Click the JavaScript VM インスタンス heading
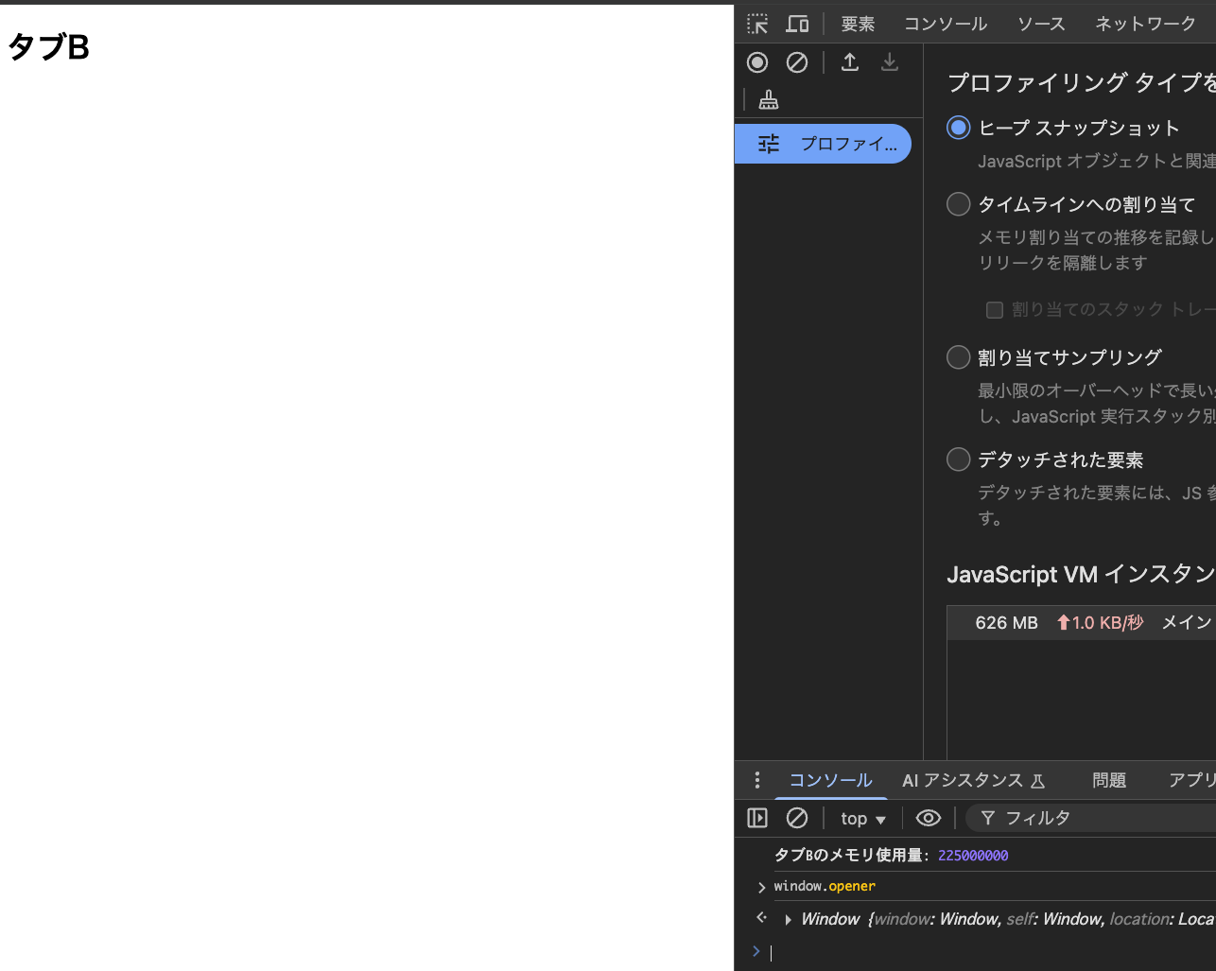1216x971 pixels. 1081,574
